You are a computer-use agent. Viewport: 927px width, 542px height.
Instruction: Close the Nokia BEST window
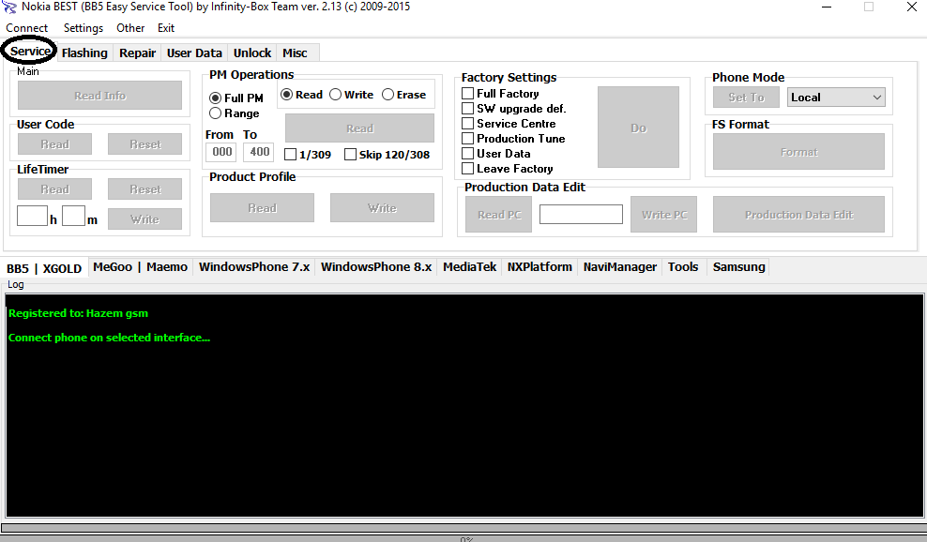click(x=912, y=8)
